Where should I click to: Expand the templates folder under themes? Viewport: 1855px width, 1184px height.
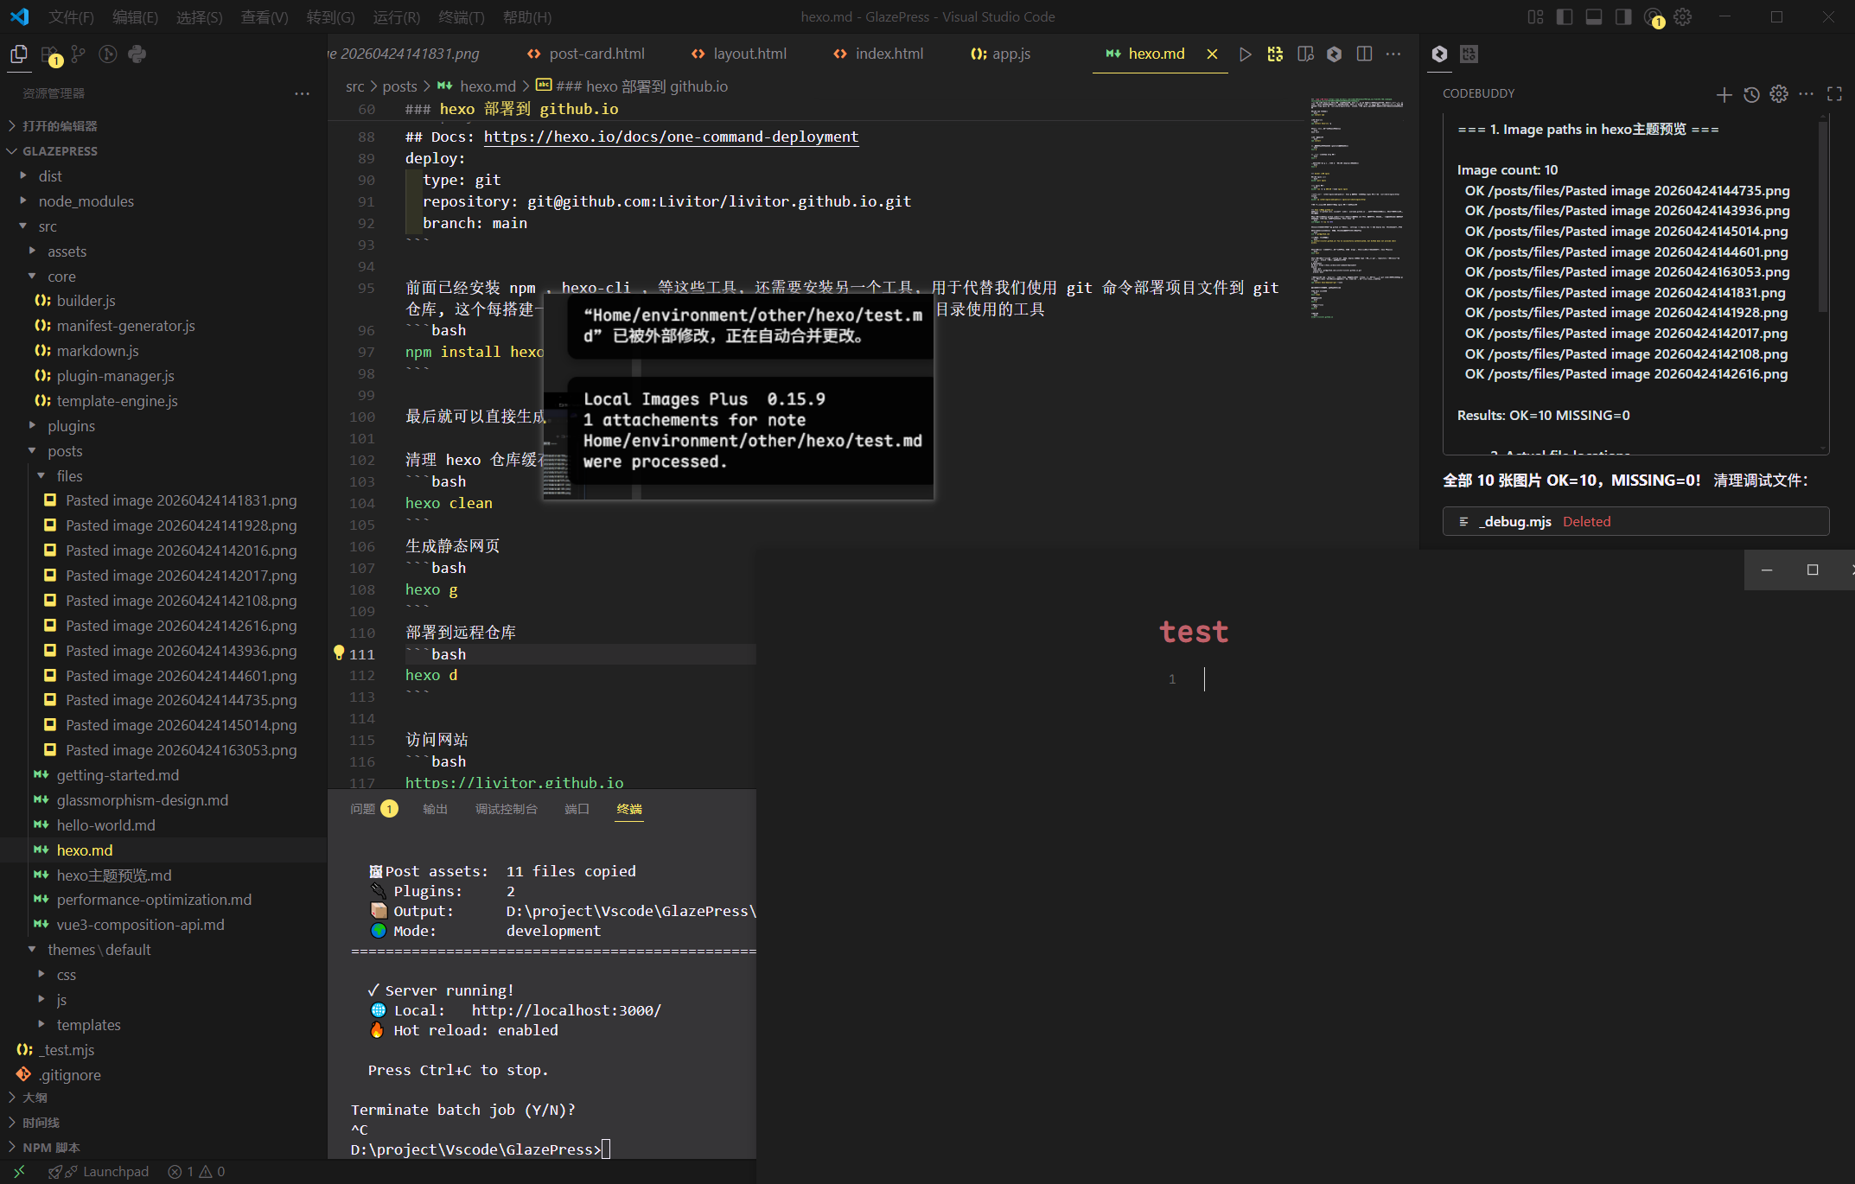click(88, 1025)
